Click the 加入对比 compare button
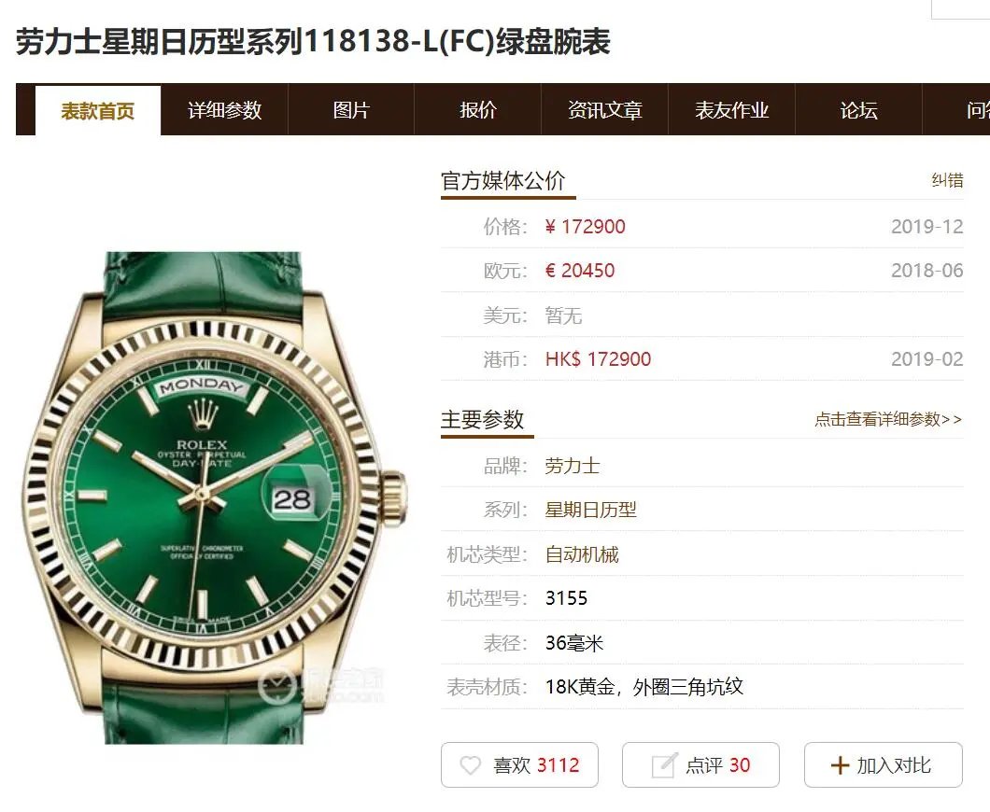The width and height of the screenshot is (990, 812). click(884, 765)
